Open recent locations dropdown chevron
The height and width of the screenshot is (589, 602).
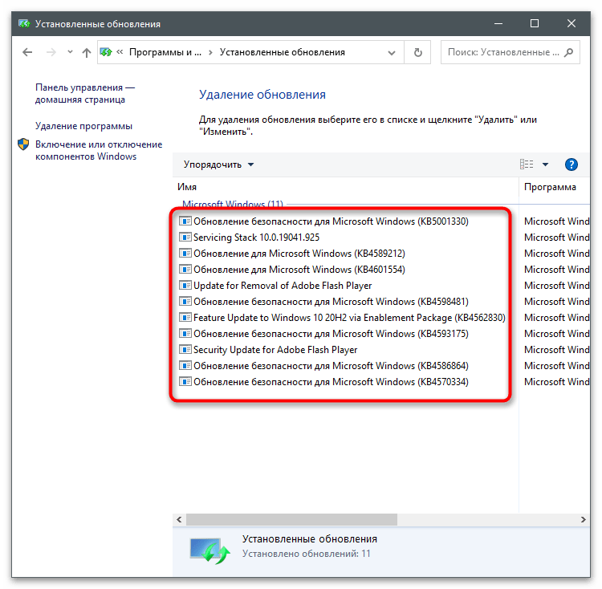[x=70, y=52]
